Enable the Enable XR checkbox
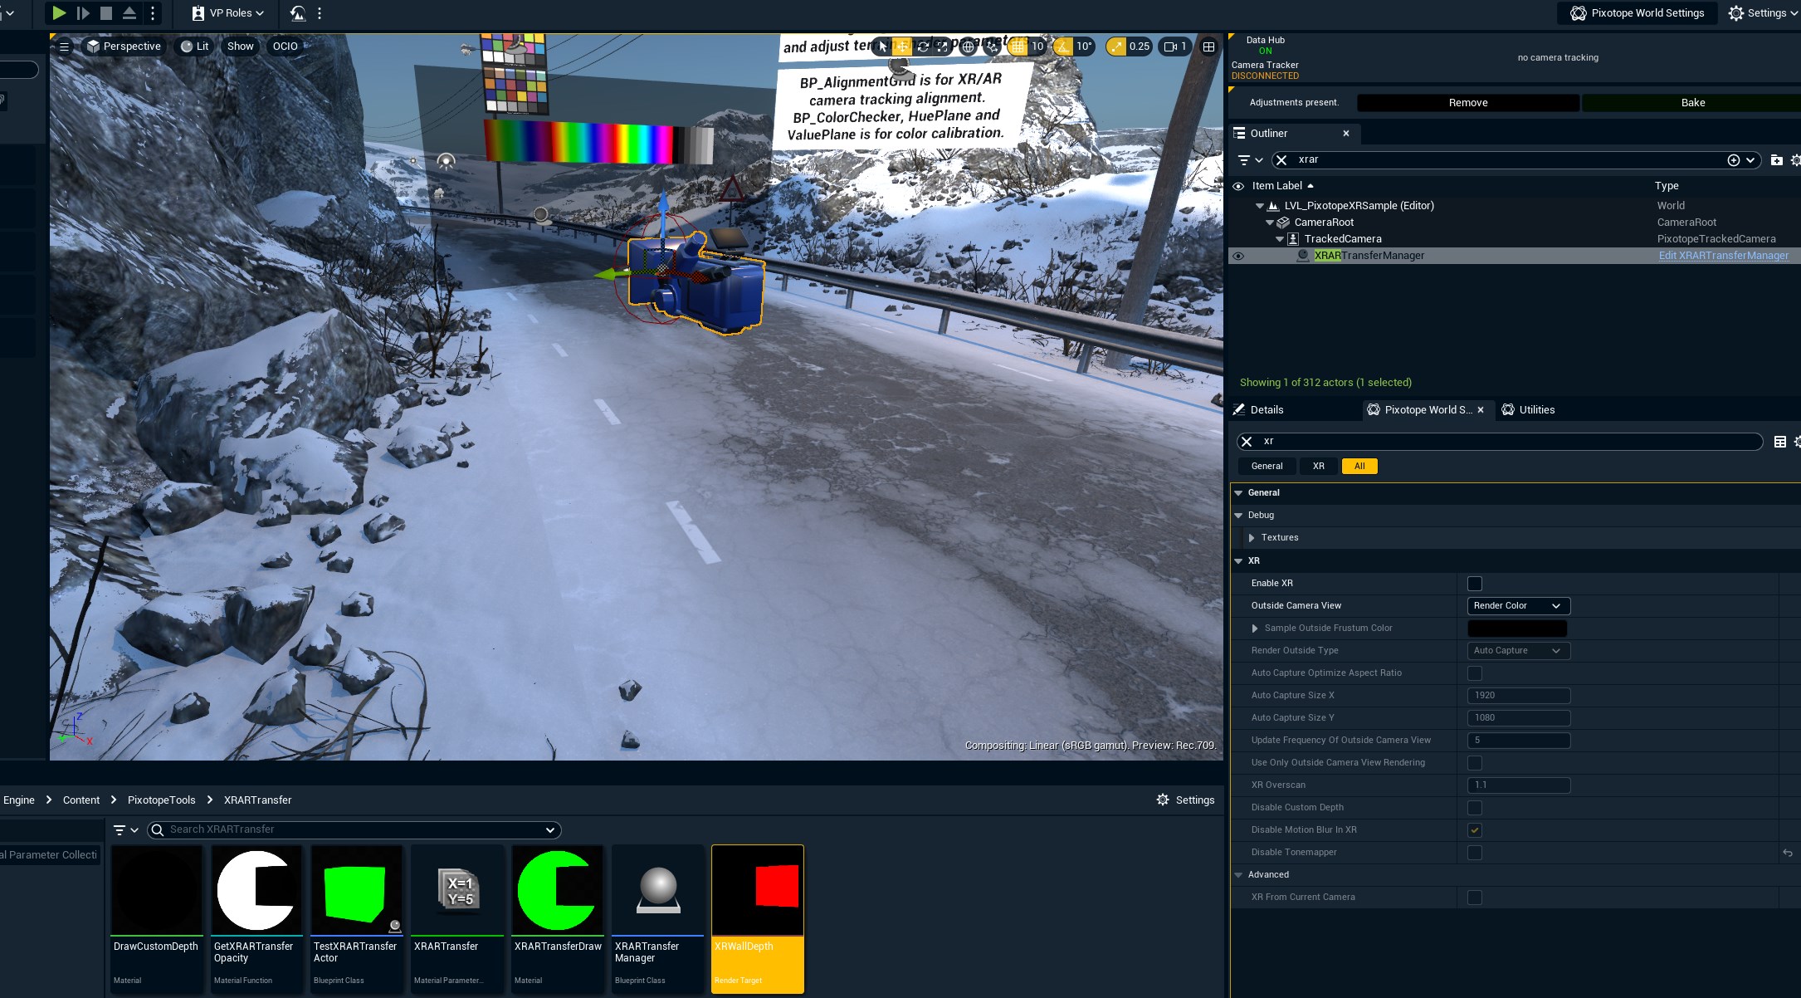 (x=1475, y=583)
